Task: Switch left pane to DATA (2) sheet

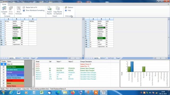Action: (x=26, y=58)
